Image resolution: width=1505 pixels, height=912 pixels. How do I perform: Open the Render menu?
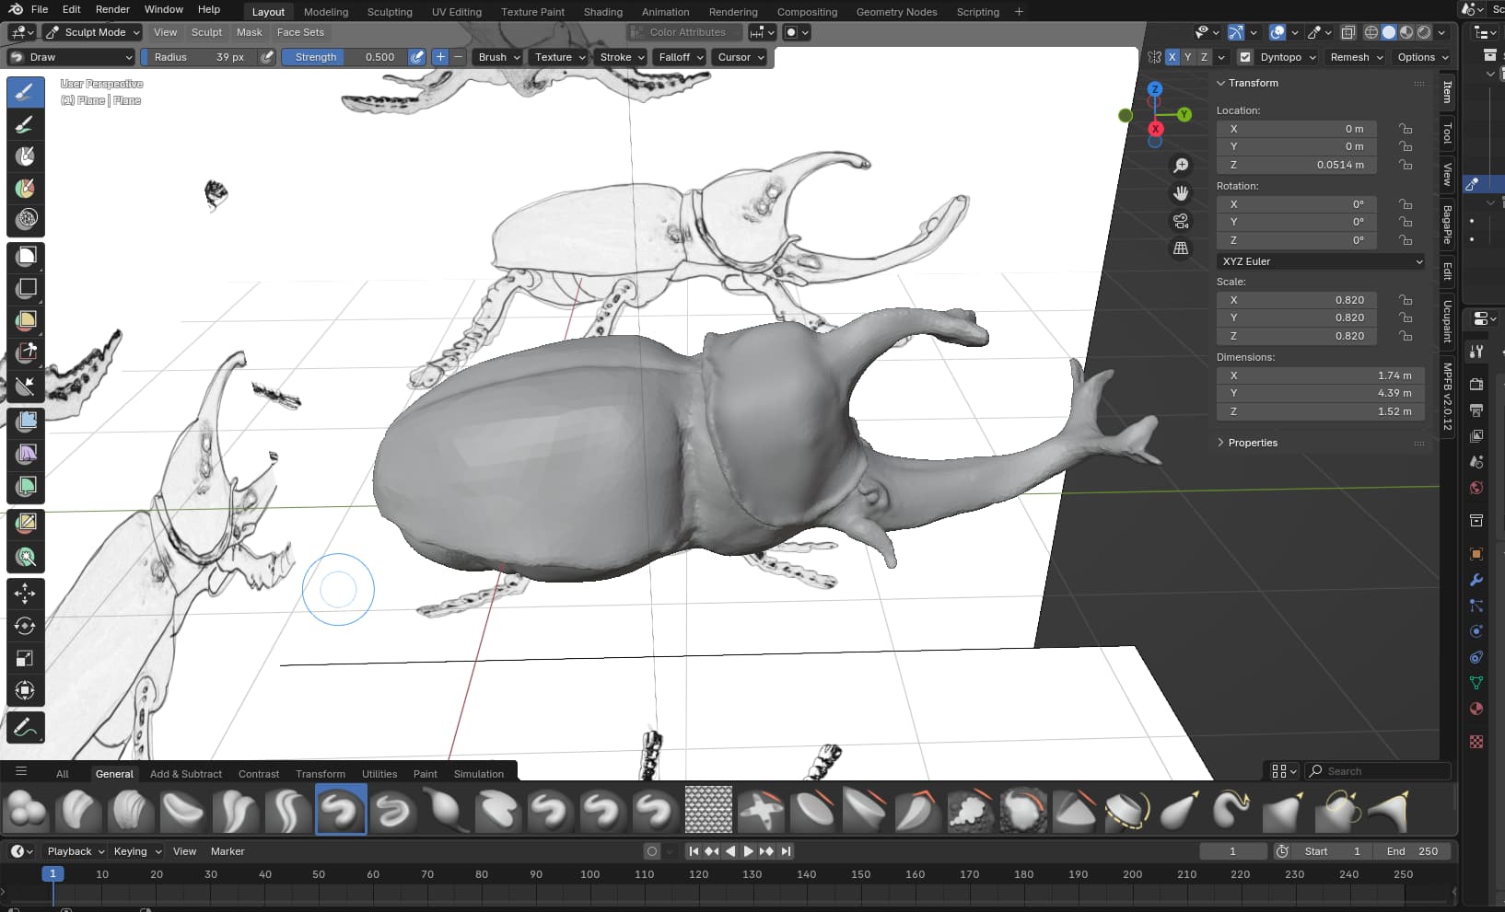point(112,9)
